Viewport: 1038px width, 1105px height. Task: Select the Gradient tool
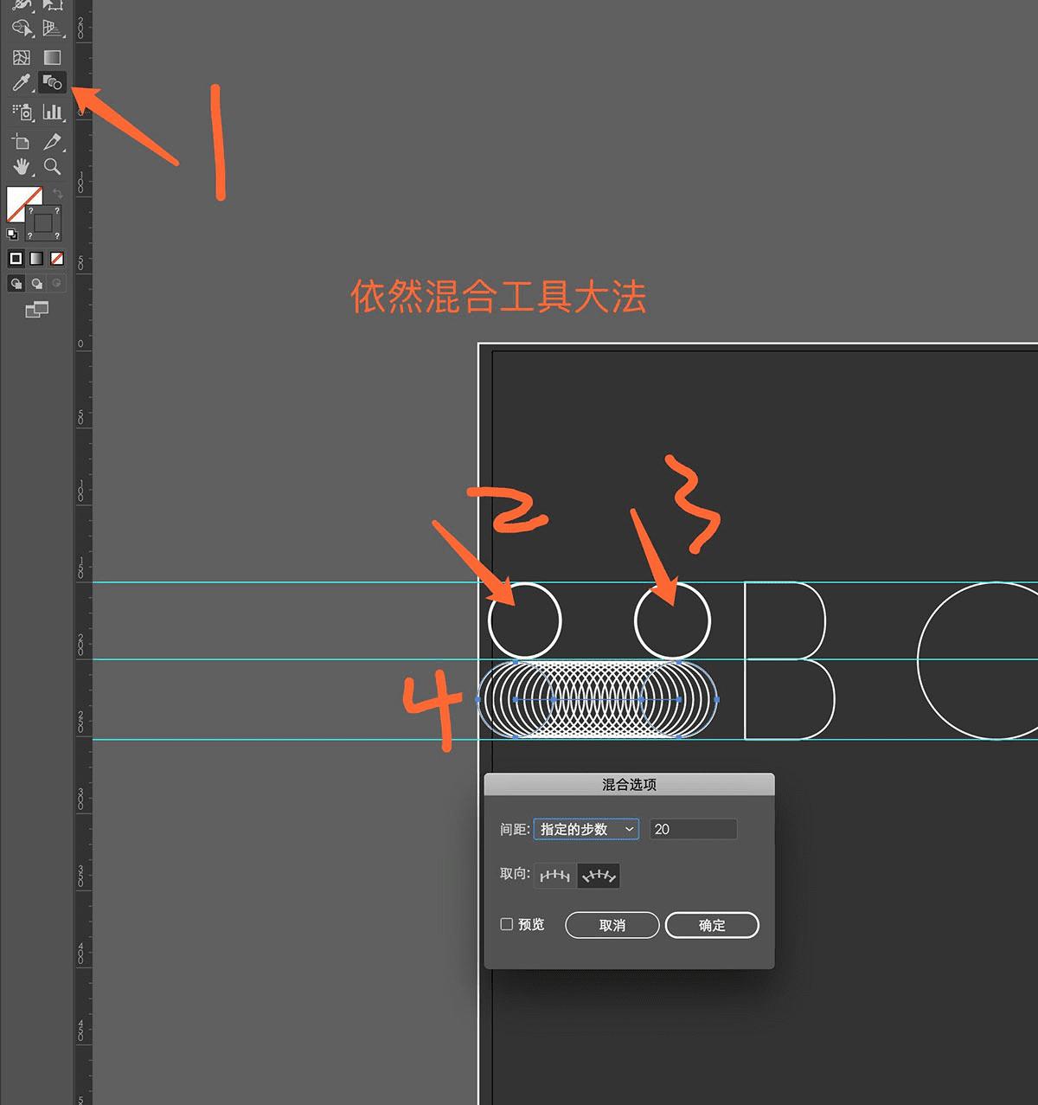coord(53,57)
